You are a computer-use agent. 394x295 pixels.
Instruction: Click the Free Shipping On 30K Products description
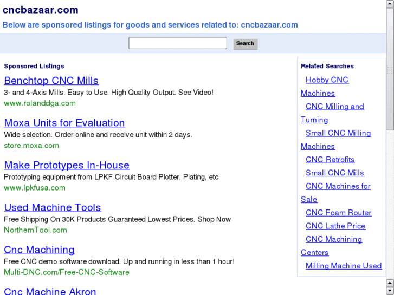[118, 219]
